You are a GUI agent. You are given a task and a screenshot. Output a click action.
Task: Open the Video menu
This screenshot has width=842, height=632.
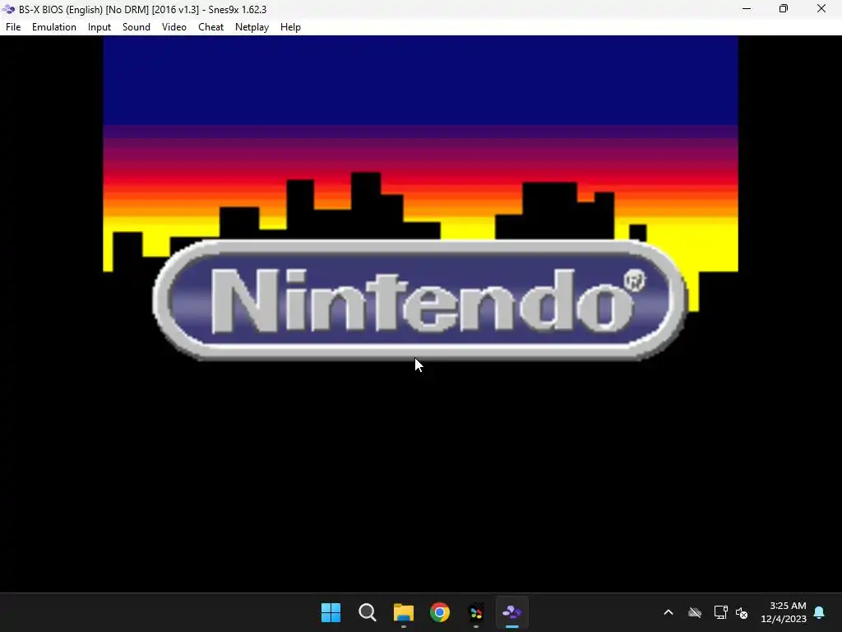point(174,27)
